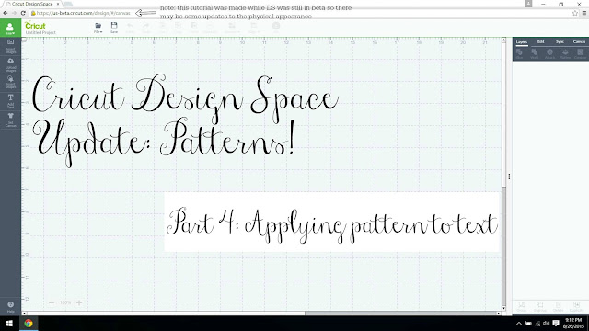Click the Save icon in the toolbar
The image size is (589, 331).
coord(114,28)
